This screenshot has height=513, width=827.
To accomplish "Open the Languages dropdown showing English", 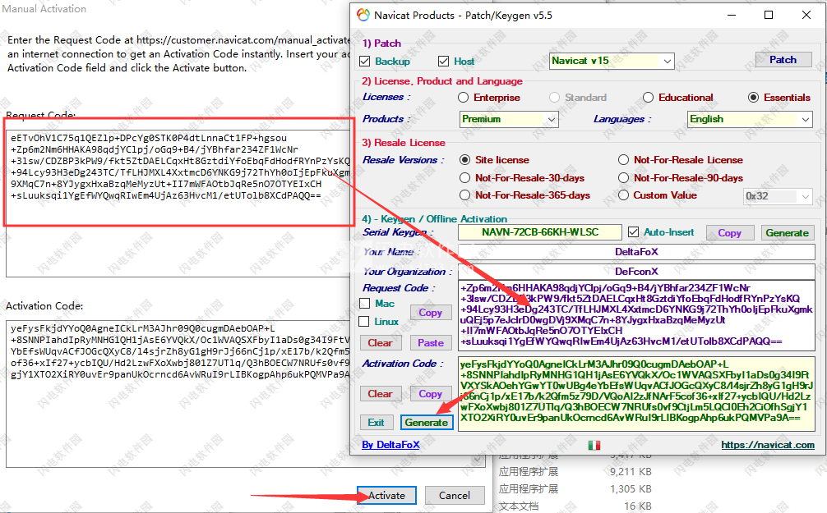I will [x=750, y=119].
